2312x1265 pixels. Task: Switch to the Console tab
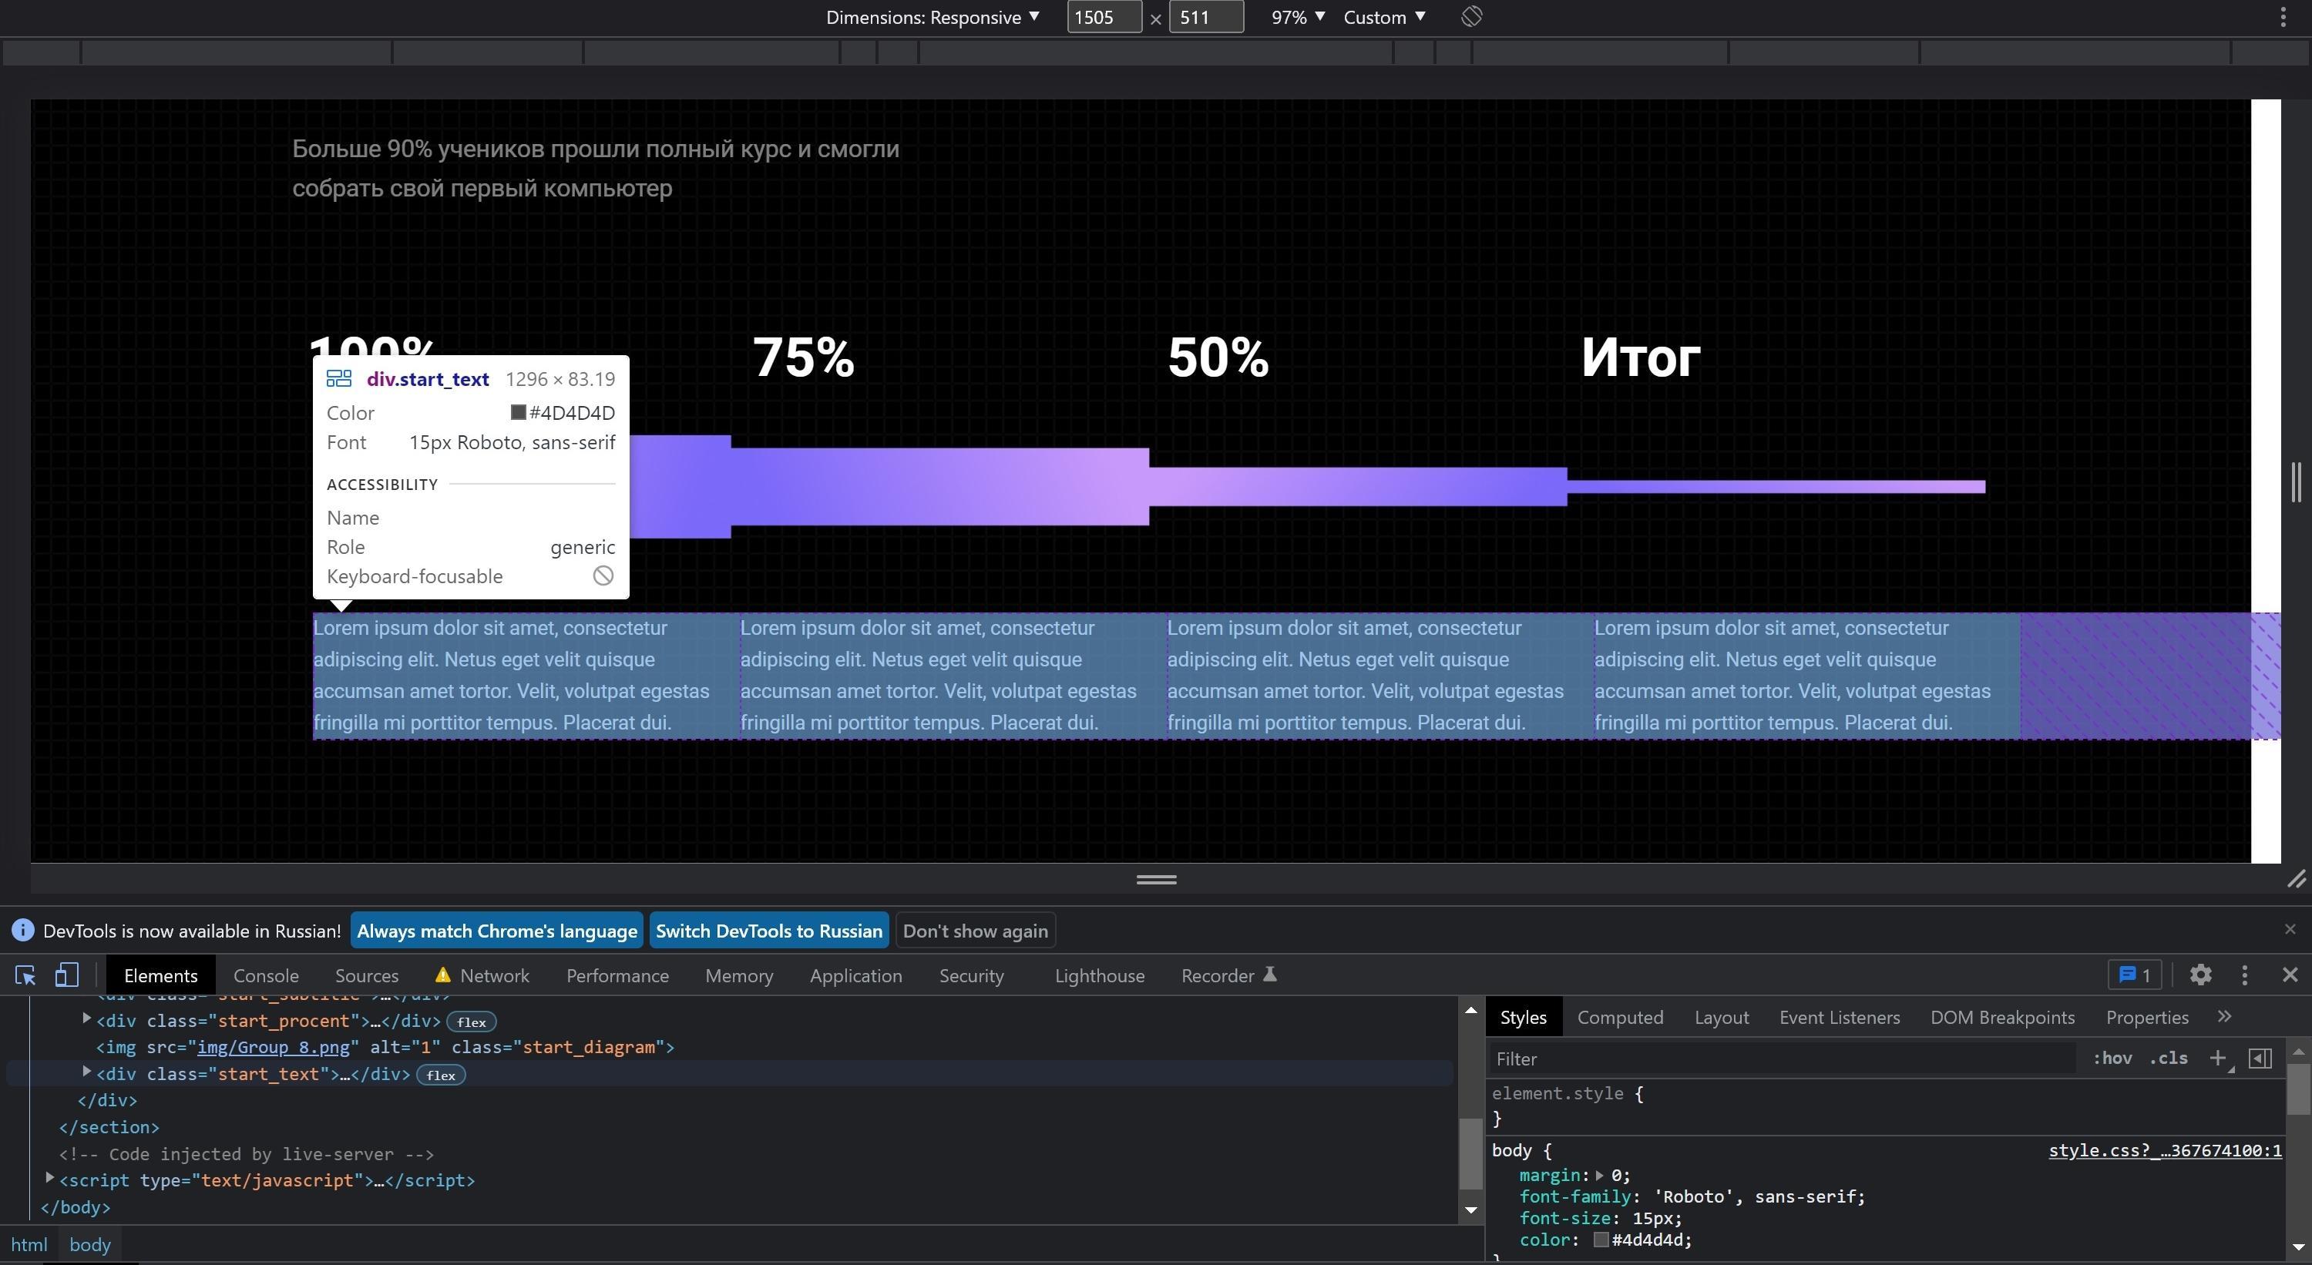(266, 976)
